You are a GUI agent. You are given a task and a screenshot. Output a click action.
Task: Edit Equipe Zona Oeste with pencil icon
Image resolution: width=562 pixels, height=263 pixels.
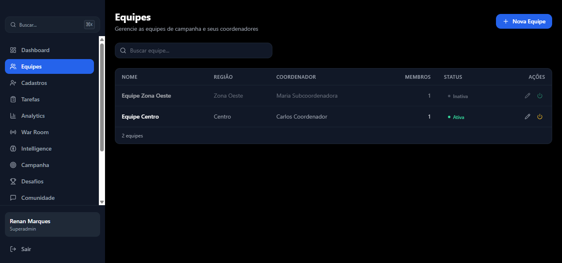click(x=528, y=96)
